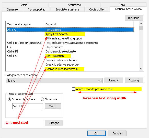Open the Info tab
Image resolution: width=149 pixels, height=138 pixels.
pyautogui.click(x=122, y=5)
